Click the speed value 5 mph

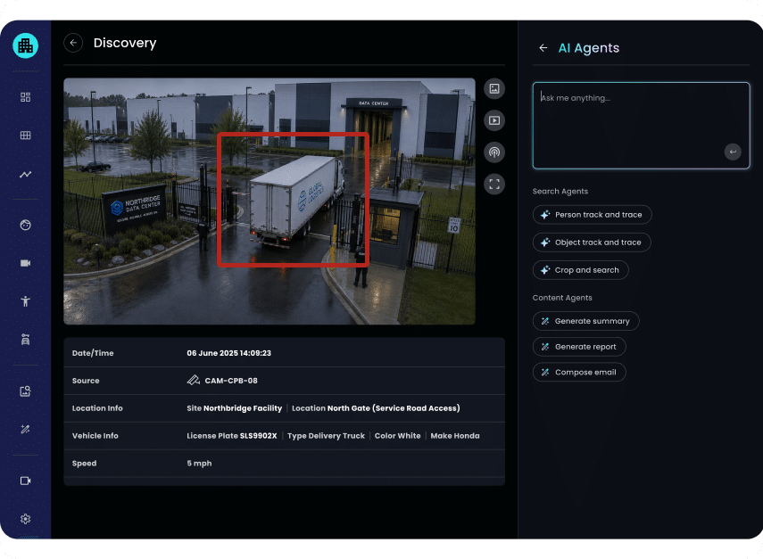tap(199, 464)
